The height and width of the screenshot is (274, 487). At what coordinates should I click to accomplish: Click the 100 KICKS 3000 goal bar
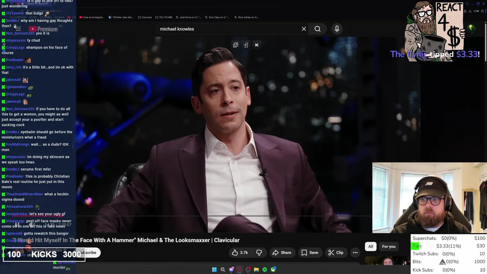[x=44, y=254]
